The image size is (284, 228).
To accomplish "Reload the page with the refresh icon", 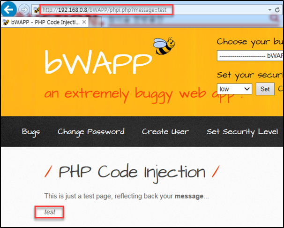I will 277,10.
